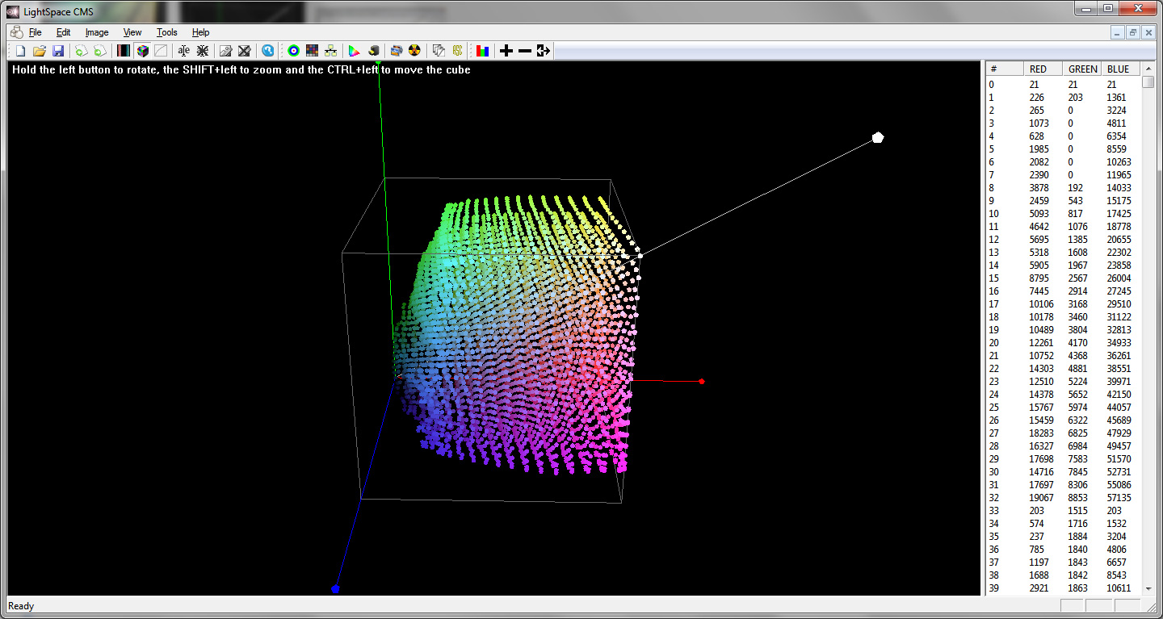Open the Help menu
Screen dimensions: 1163x619
point(201,32)
